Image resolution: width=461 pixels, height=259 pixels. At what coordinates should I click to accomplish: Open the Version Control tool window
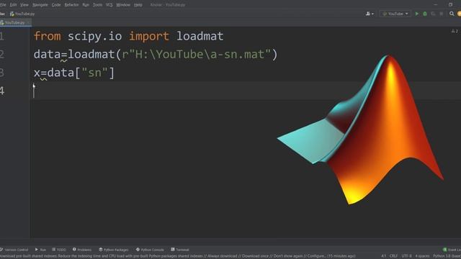(14, 250)
